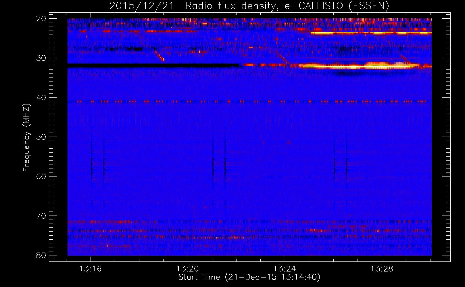
Task: Click the x-axis label 'Start Time (21-Dec-15 13:14:40)'
Action: point(249,277)
